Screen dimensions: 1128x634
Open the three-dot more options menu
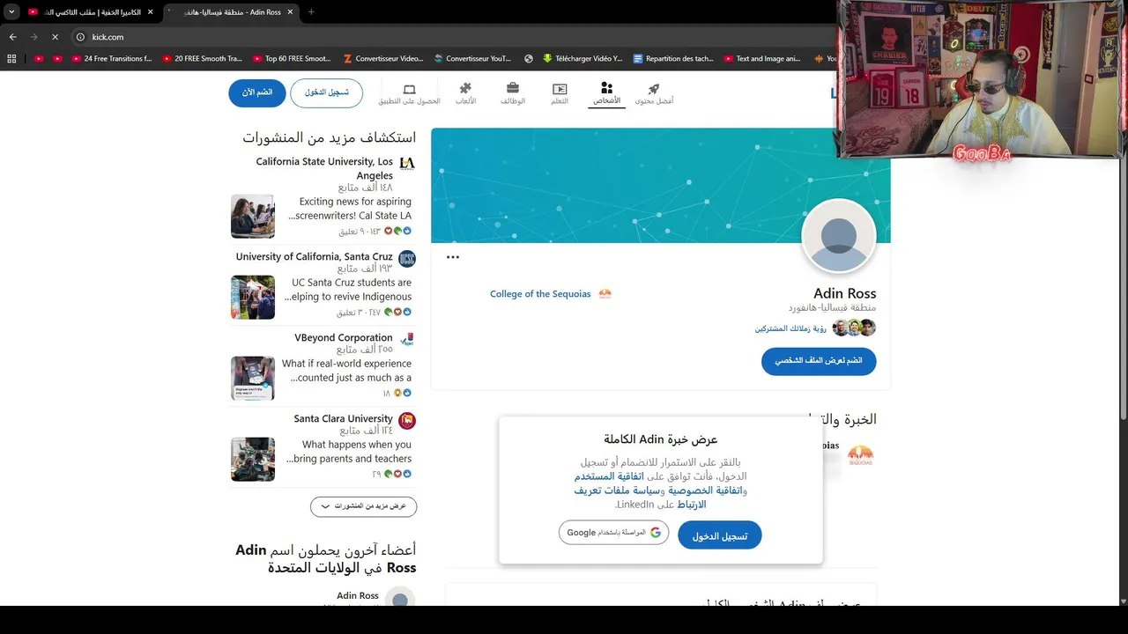point(453,257)
